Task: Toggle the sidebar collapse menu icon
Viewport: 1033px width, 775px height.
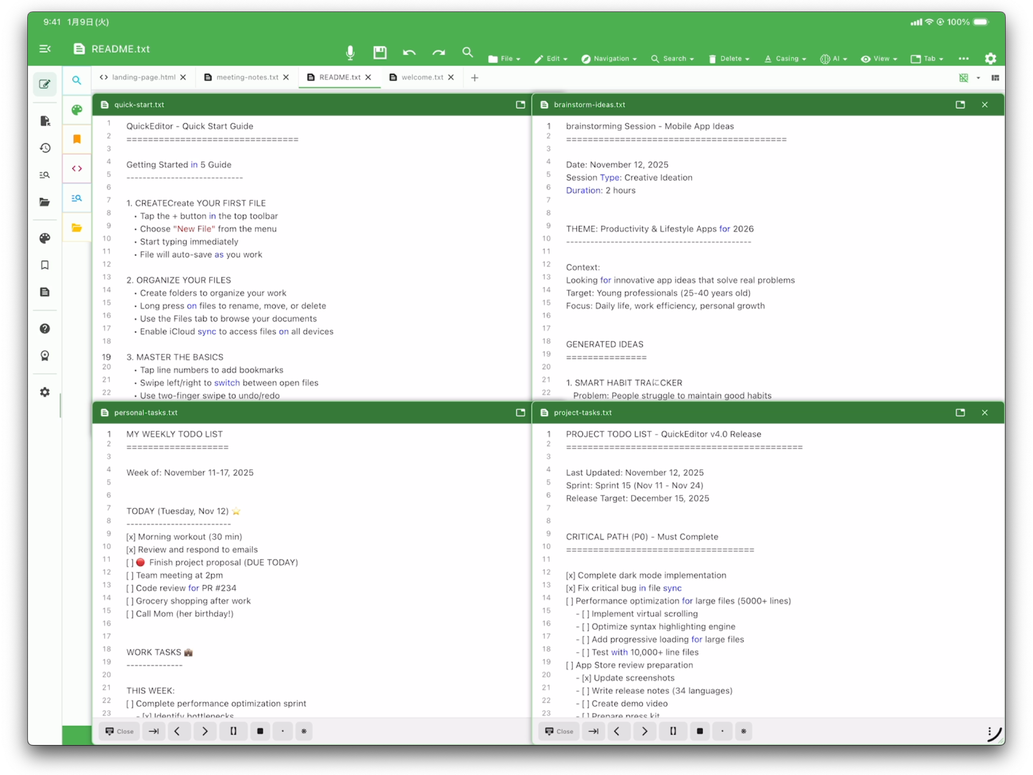Action: click(x=45, y=48)
